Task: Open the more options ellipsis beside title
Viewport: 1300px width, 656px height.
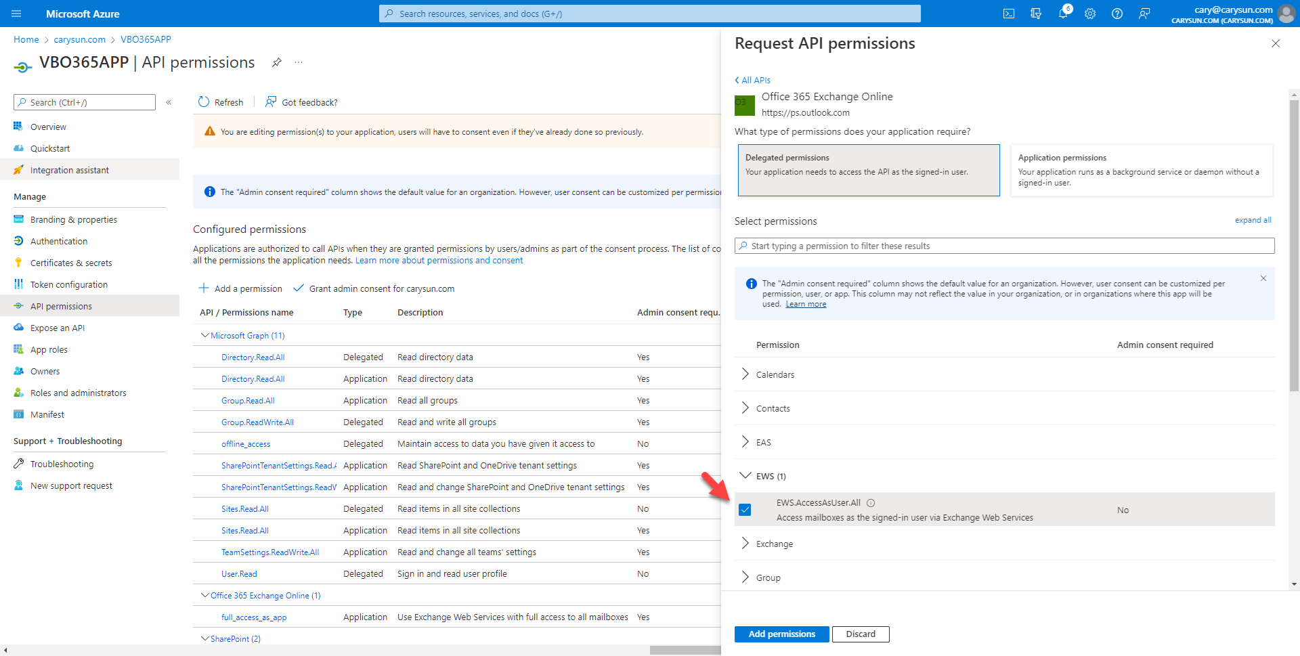Action: click(299, 62)
